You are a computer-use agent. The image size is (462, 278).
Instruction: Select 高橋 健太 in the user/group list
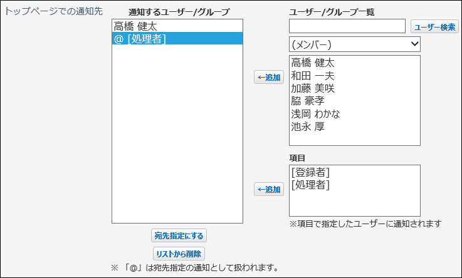355,63
